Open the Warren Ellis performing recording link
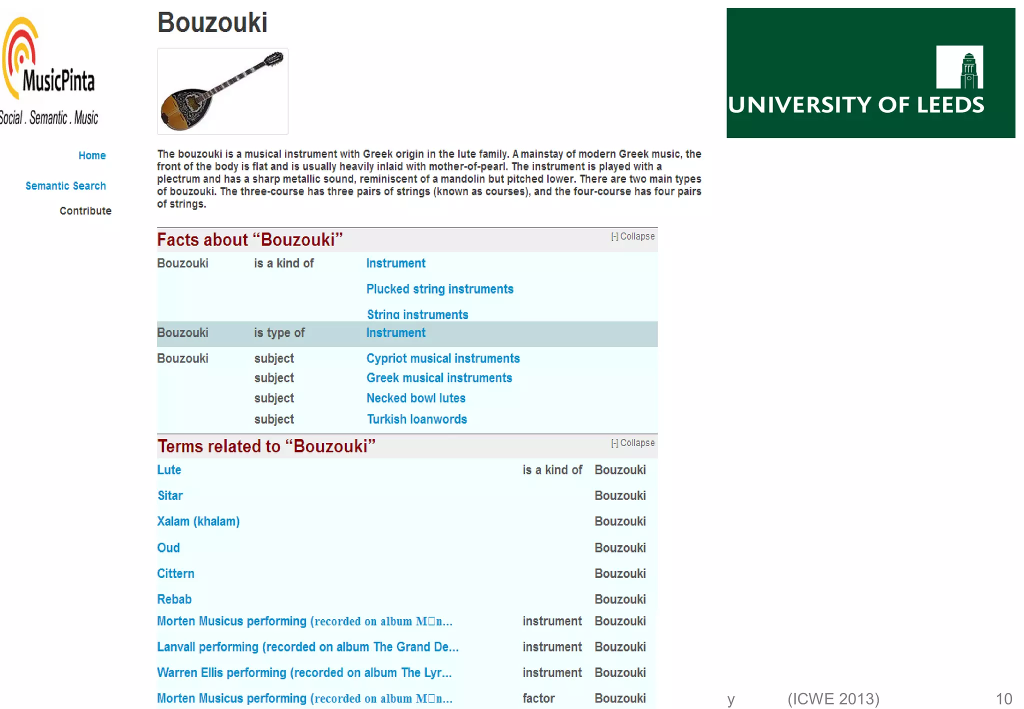Viewport: 1024px width, 709px height. [x=304, y=673]
